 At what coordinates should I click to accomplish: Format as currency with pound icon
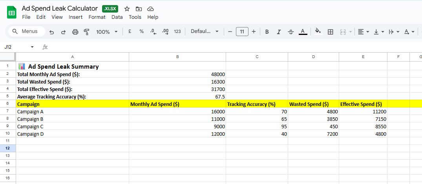(x=130, y=31)
